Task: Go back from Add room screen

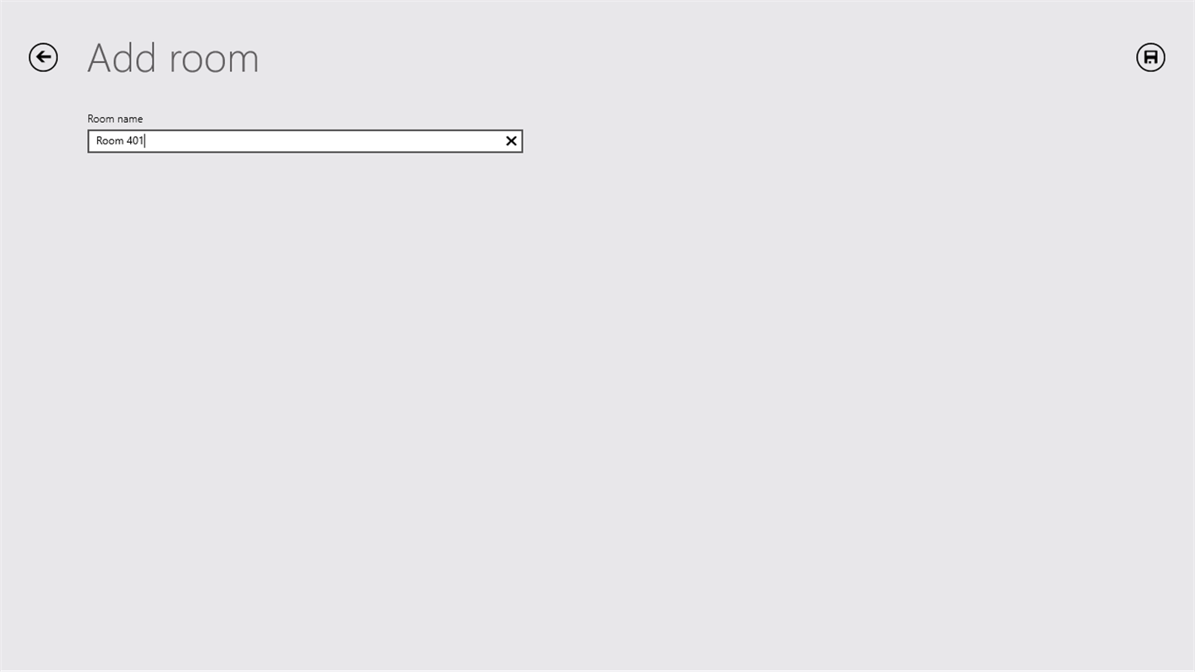Action: [43, 57]
